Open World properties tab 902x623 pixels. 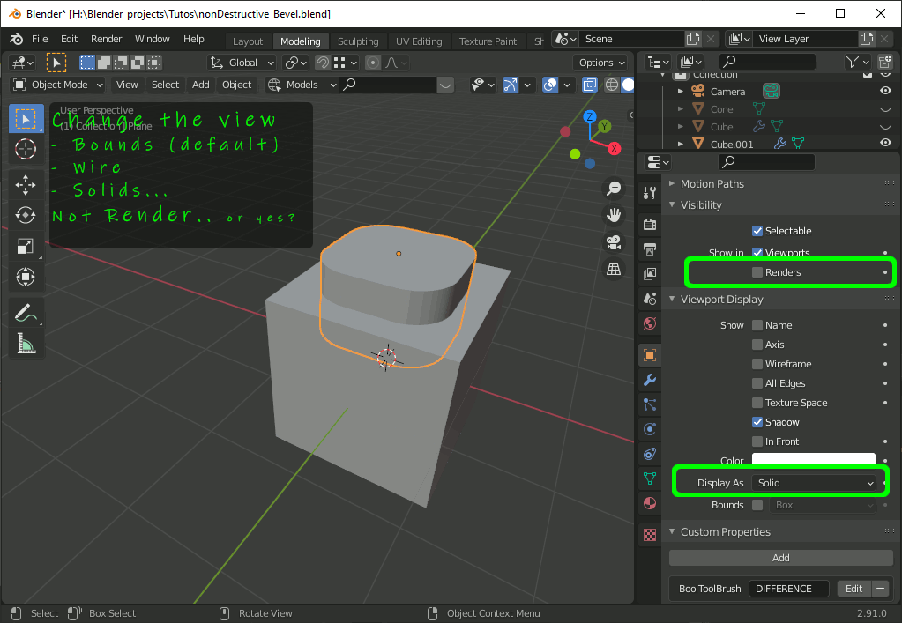click(x=650, y=323)
